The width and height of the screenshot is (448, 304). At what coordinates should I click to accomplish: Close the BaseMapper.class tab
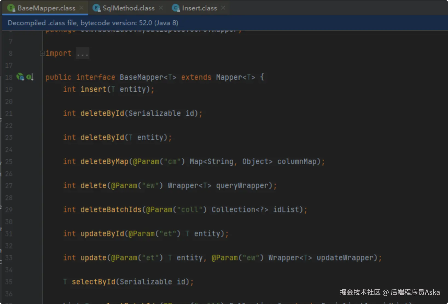(x=82, y=8)
